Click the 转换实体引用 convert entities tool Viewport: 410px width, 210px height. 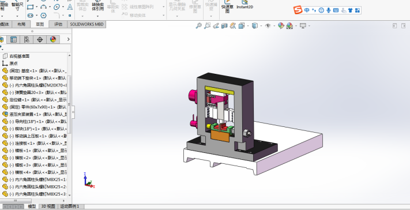98,6
